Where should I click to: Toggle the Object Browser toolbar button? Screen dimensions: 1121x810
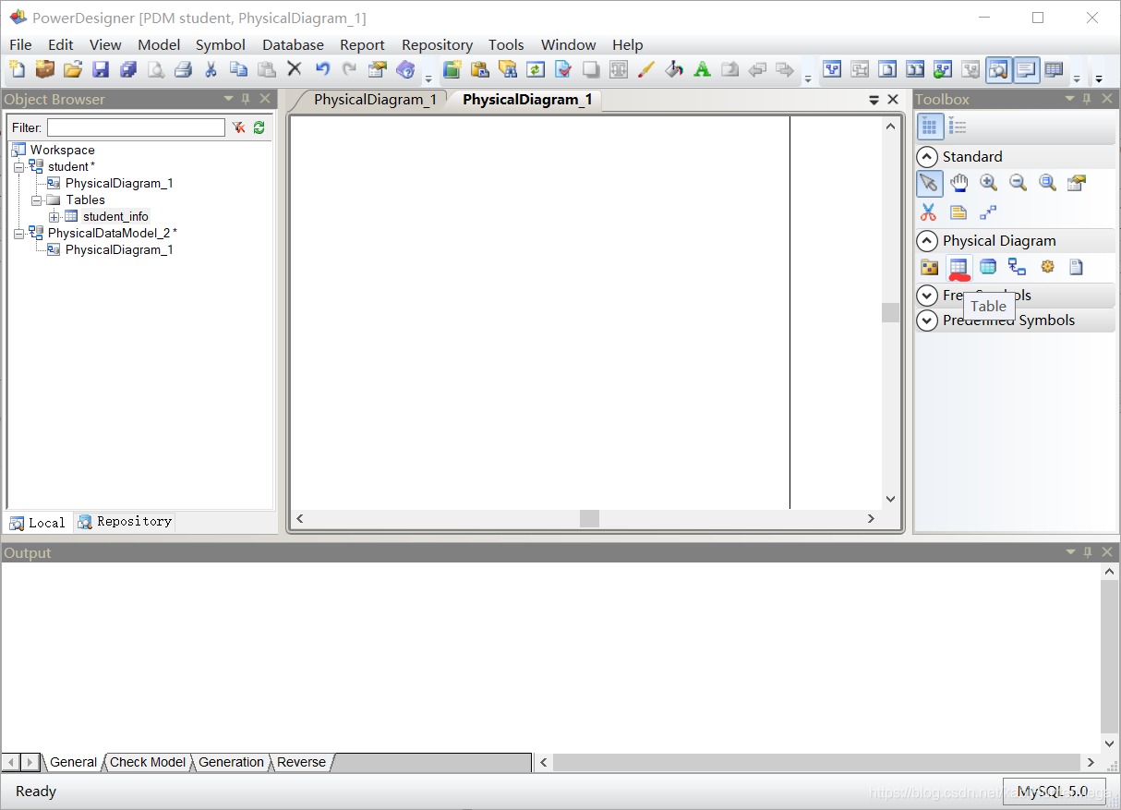tap(998, 69)
